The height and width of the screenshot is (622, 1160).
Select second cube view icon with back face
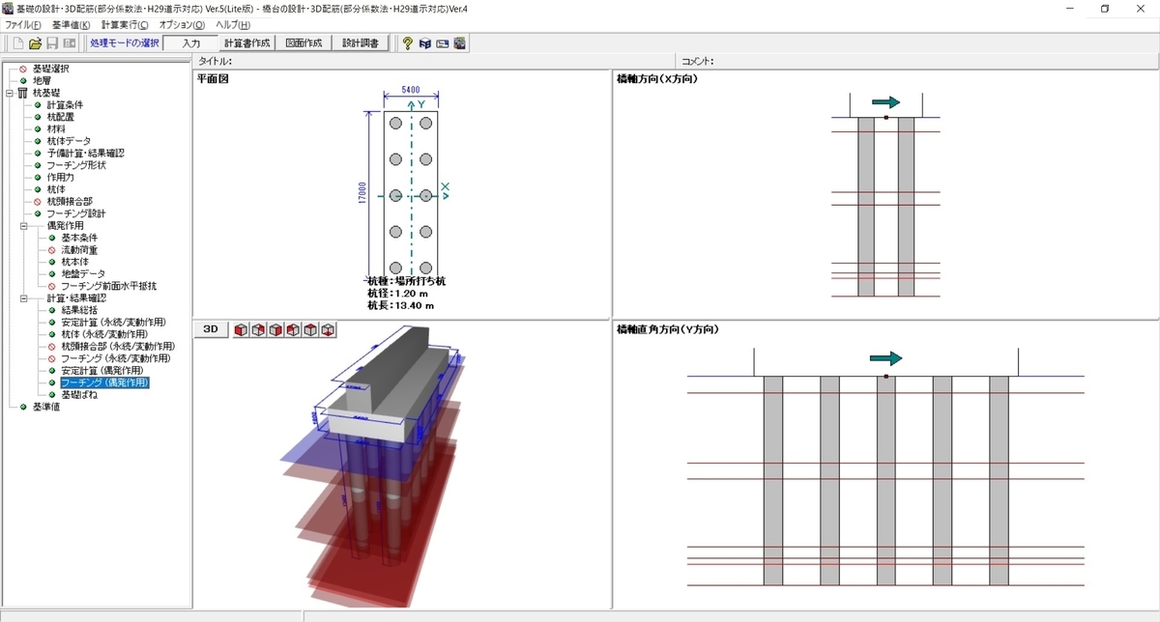click(x=259, y=330)
